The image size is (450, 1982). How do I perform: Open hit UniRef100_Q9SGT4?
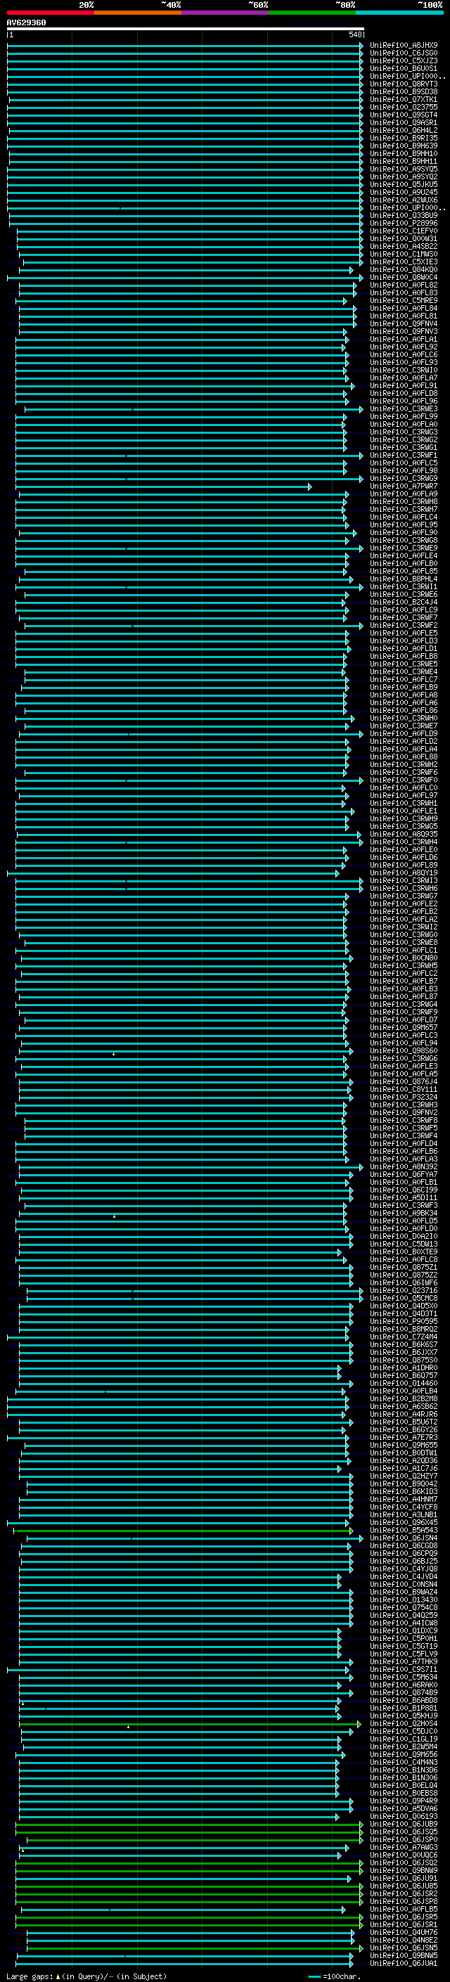coord(404,115)
